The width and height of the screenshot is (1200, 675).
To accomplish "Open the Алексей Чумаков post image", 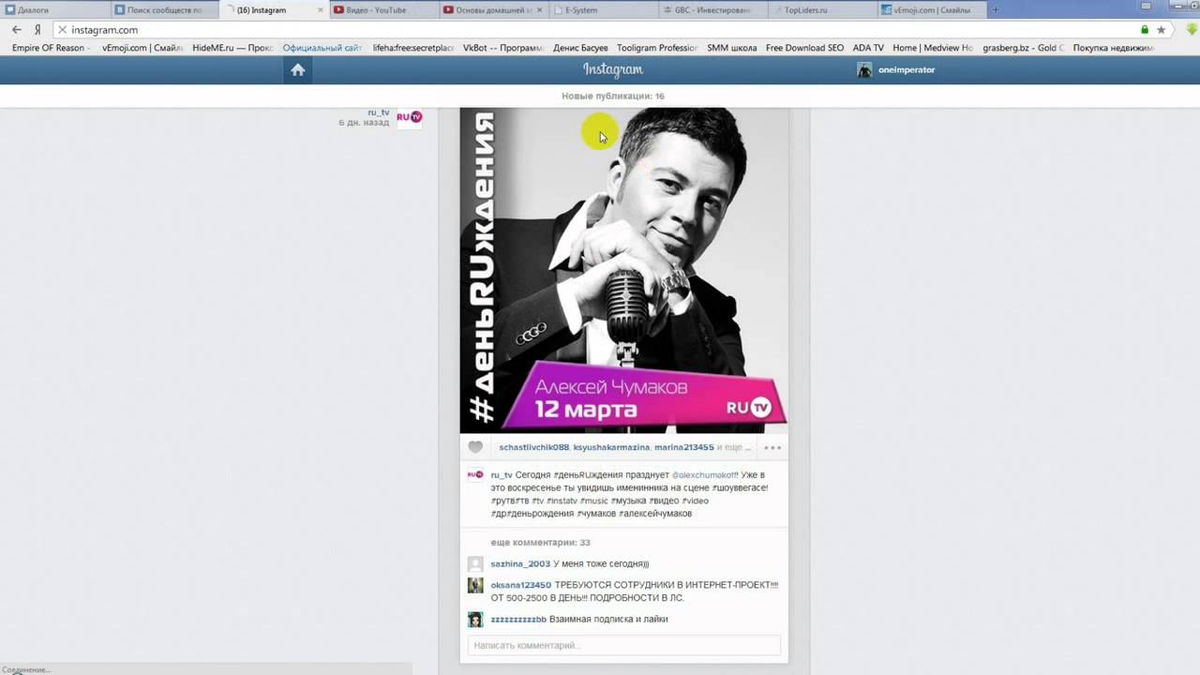I will pos(623,270).
